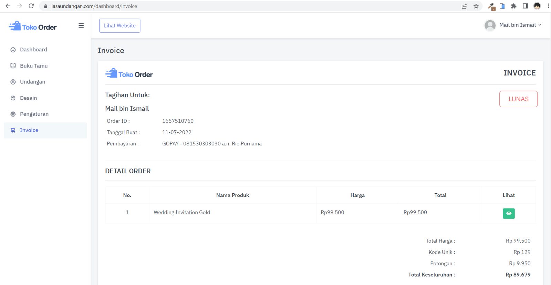Reload the page in browser
The height and width of the screenshot is (285, 551).
[31, 6]
